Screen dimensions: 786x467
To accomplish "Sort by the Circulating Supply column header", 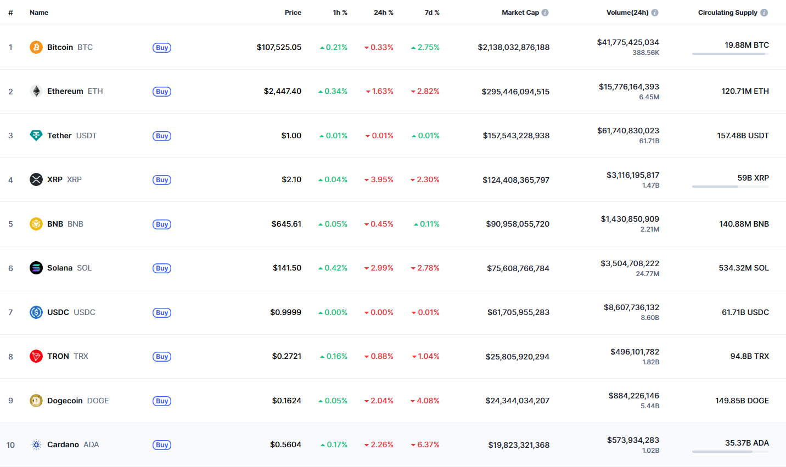I will coord(728,13).
